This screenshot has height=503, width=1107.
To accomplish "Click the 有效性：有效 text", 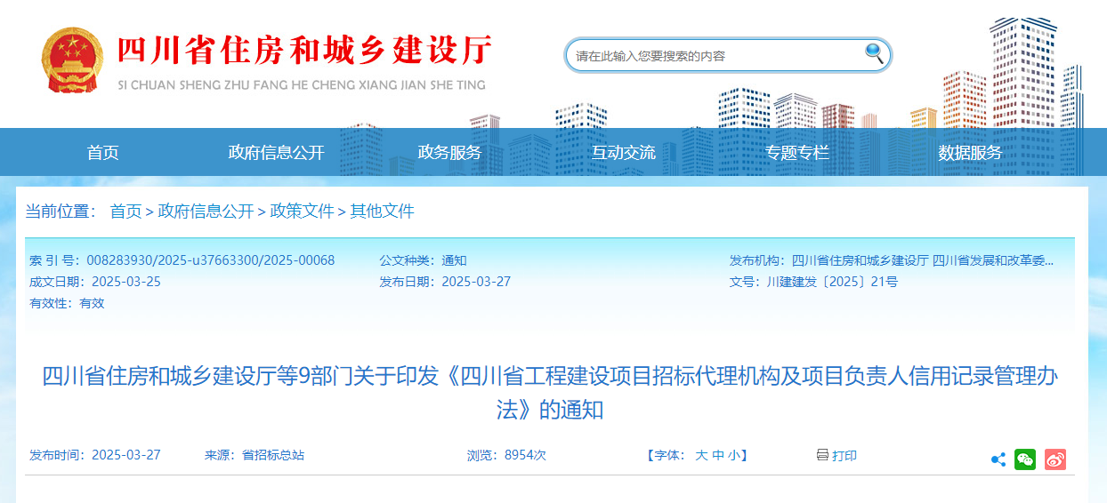I will pos(67,303).
